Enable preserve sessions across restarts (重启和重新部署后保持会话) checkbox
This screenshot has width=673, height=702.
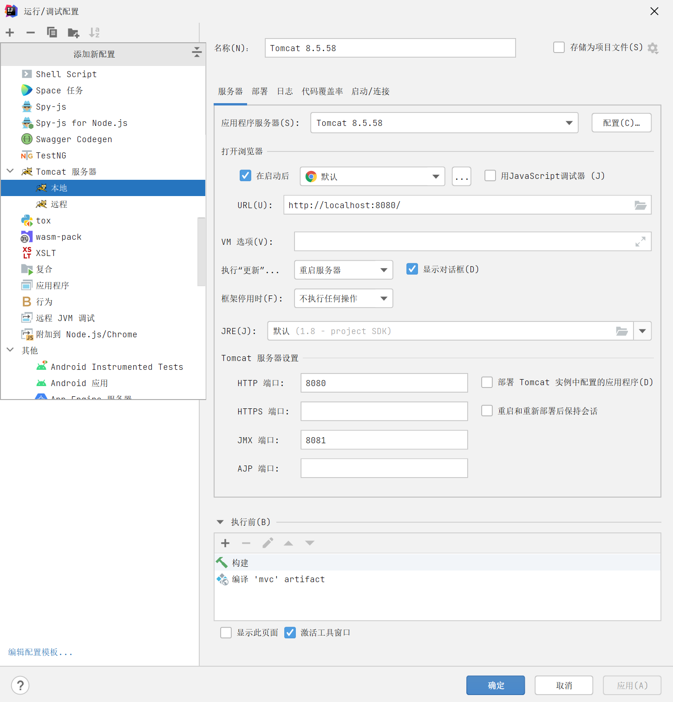pyautogui.click(x=487, y=411)
